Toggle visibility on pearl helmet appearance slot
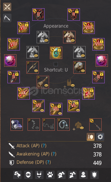This screenshot has width=111, height=182. coord(83,71)
